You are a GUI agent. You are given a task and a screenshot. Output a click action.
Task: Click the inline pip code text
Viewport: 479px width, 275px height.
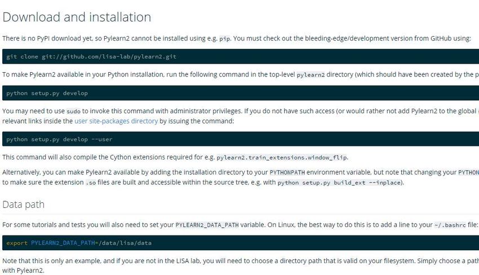224,39
